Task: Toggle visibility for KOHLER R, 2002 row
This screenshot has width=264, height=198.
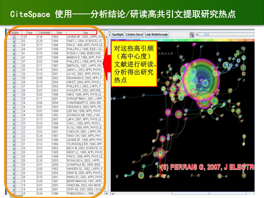Action: pyautogui.click(x=14, y=90)
